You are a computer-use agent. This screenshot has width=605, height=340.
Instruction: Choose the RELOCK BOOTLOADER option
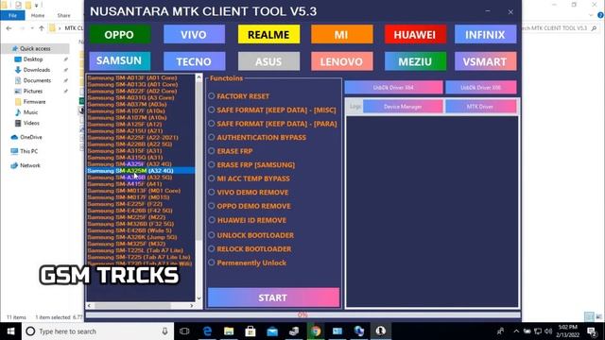tap(250, 249)
